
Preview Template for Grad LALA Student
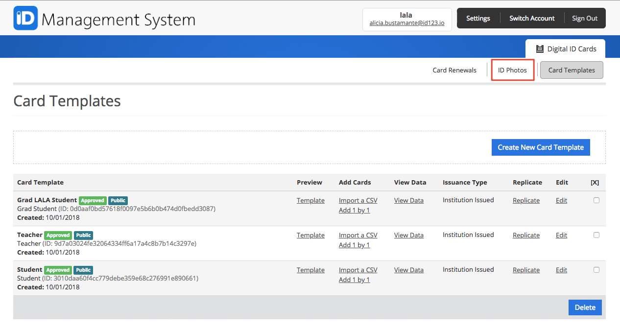[x=310, y=200]
